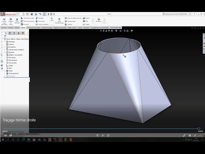This screenshot has width=205, height=154.
Task: Play the video with the play button
Action: click(x=103, y=135)
